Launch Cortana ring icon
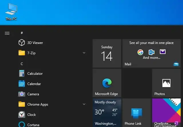Screen dimensions: 183x127 pos(22,124)
